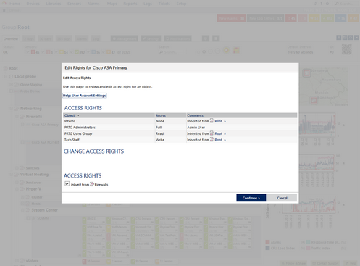Toggle the 892 up-sensors filter checkbox
This screenshot has height=266, width=360.
[x=72, y=52]
